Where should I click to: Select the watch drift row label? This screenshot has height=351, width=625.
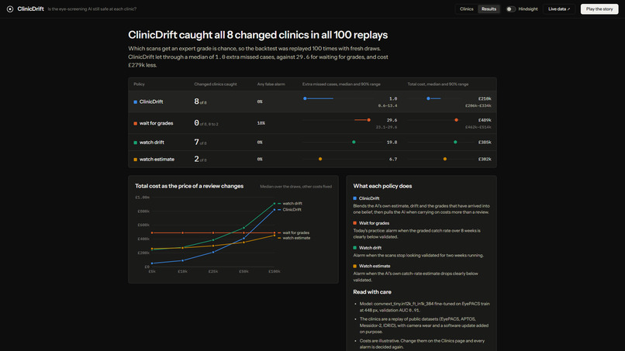click(x=151, y=143)
